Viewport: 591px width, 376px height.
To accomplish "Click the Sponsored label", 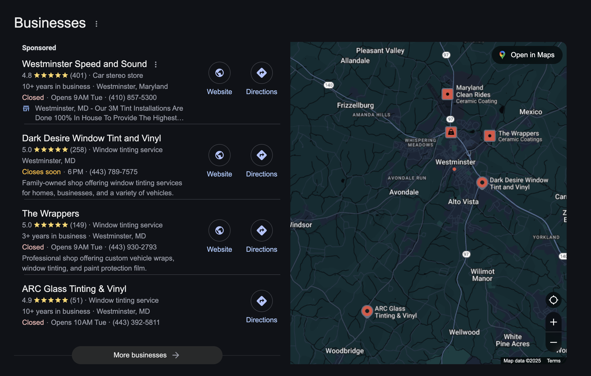I will (x=39, y=48).
